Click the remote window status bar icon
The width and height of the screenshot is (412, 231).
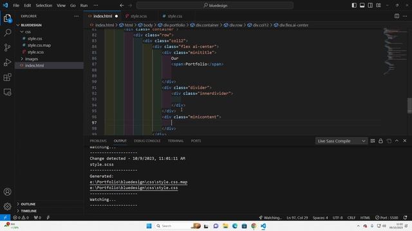(x=5, y=218)
